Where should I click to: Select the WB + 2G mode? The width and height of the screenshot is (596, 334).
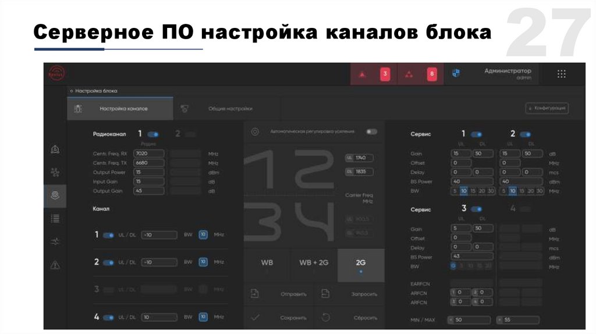point(314,265)
